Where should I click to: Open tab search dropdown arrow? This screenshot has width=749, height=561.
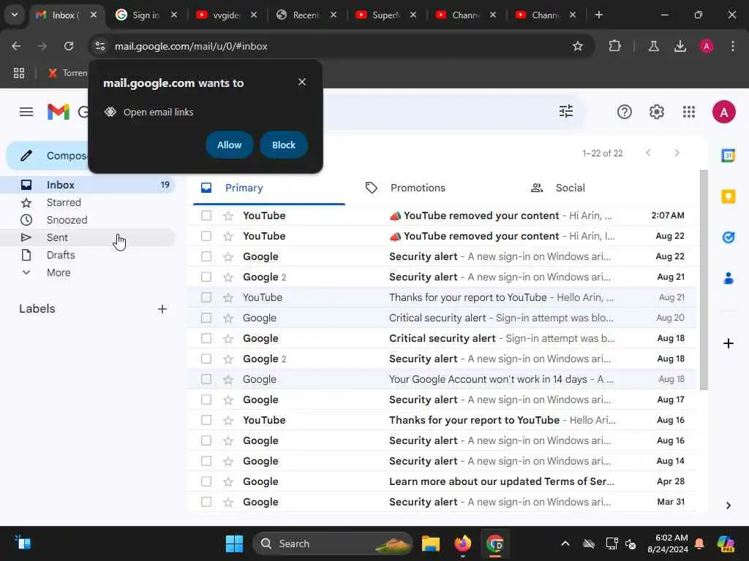pos(15,15)
